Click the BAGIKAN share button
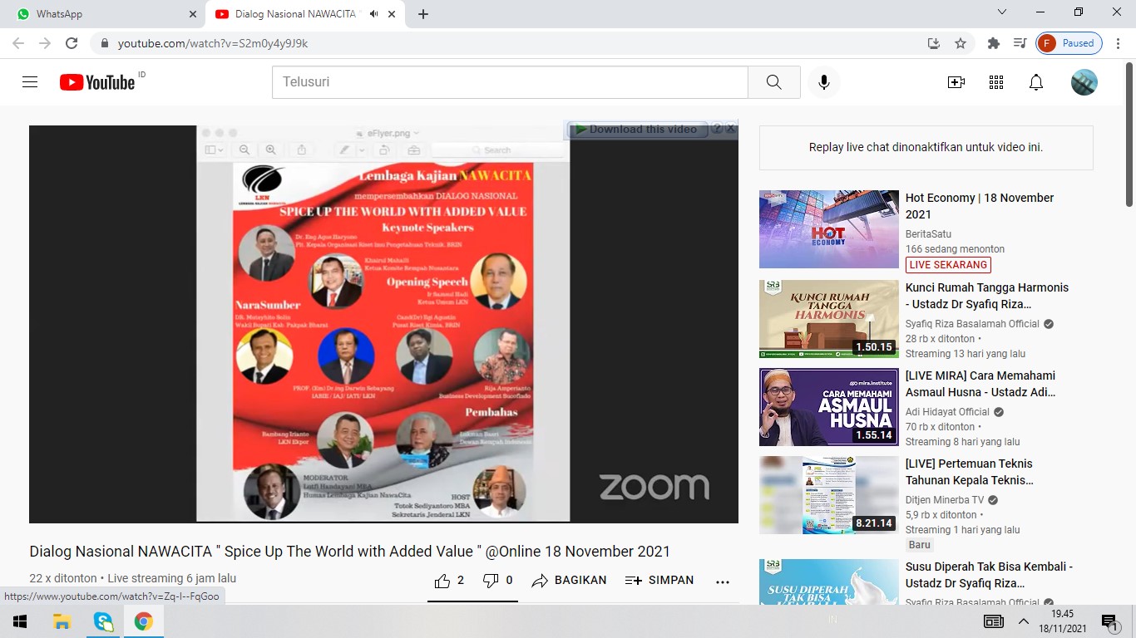Image resolution: width=1136 pixels, height=638 pixels. click(x=570, y=581)
